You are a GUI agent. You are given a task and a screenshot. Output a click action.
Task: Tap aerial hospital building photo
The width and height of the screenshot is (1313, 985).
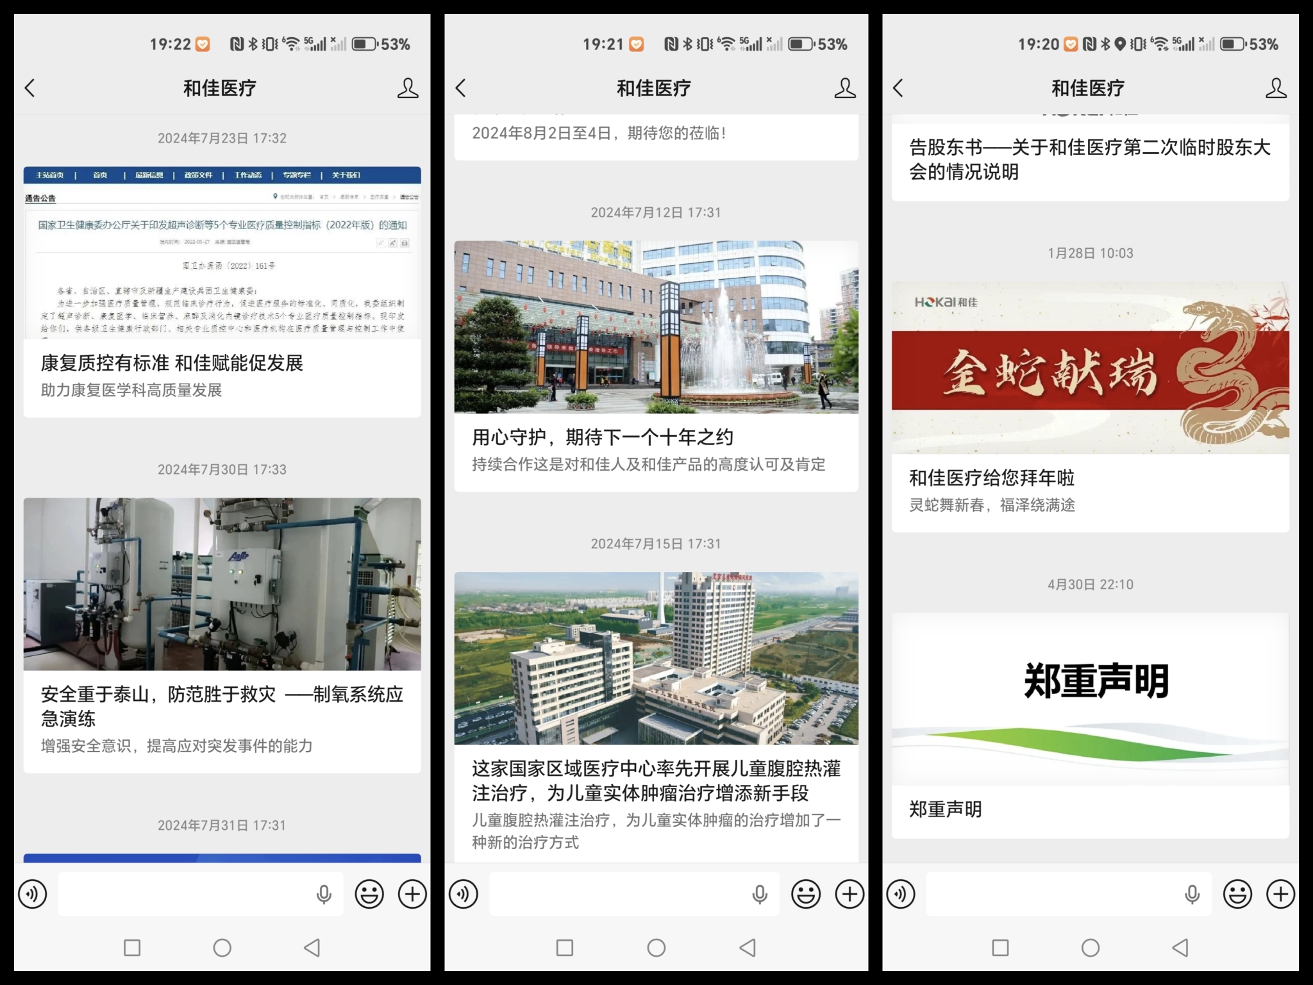pyautogui.click(x=656, y=658)
